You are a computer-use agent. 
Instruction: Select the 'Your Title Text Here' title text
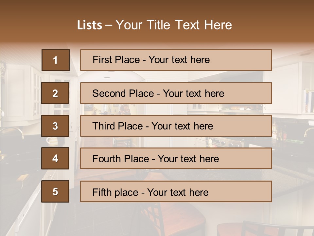pos(174,25)
